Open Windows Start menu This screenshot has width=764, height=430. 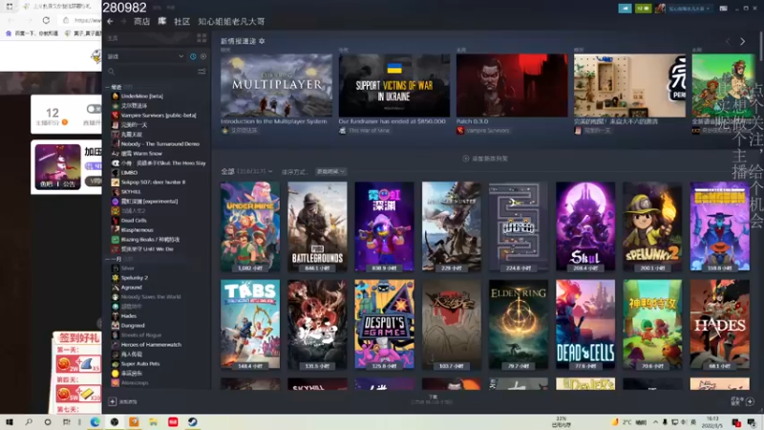(x=10, y=422)
